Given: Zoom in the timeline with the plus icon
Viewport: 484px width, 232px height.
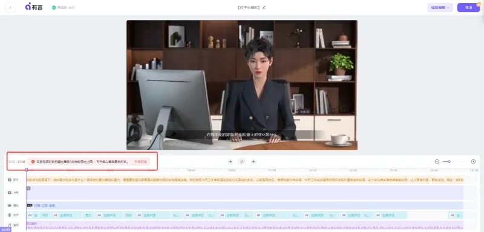Looking at the screenshot, I should (473, 162).
